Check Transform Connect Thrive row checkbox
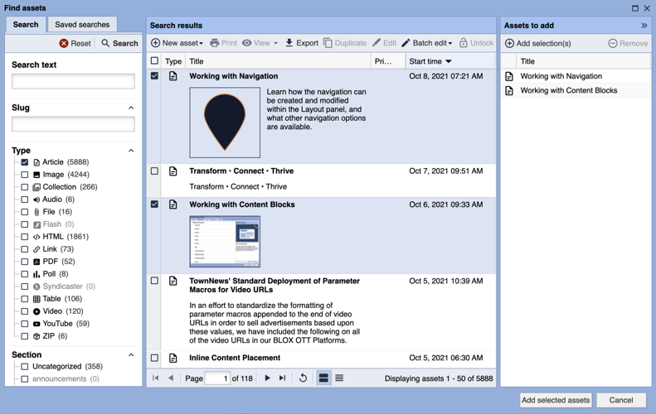The height and width of the screenshot is (414, 656). [x=154, y=171]
